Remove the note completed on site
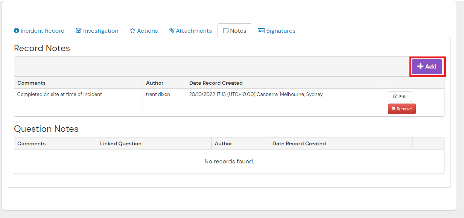The width and height of the screenshot is (464, 218). [x=402, y=109]
